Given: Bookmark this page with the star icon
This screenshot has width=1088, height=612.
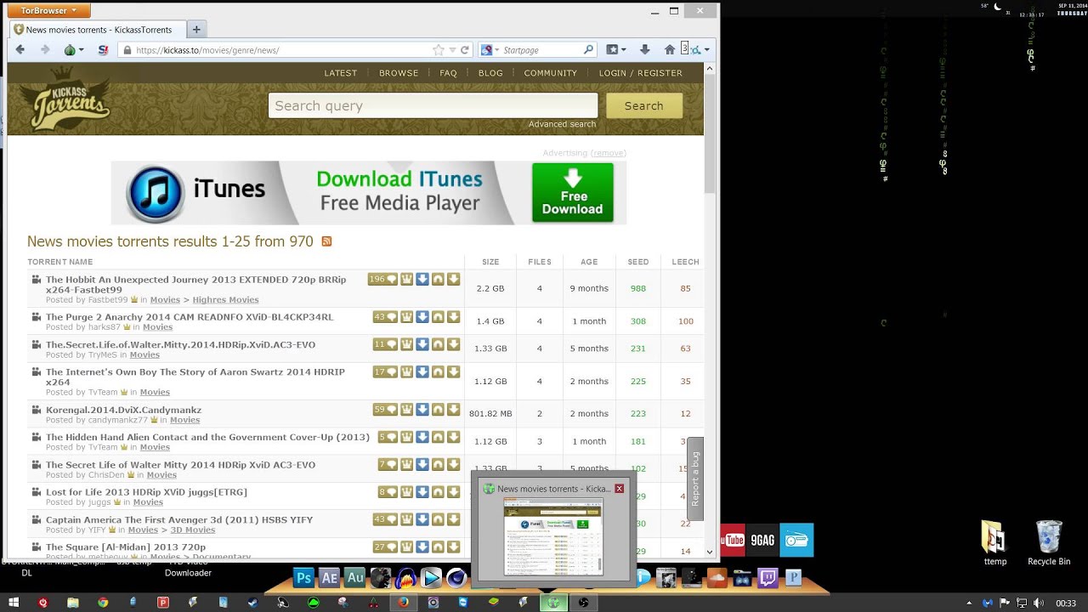Looking at the screenshot, I should (x=439, y=50).
